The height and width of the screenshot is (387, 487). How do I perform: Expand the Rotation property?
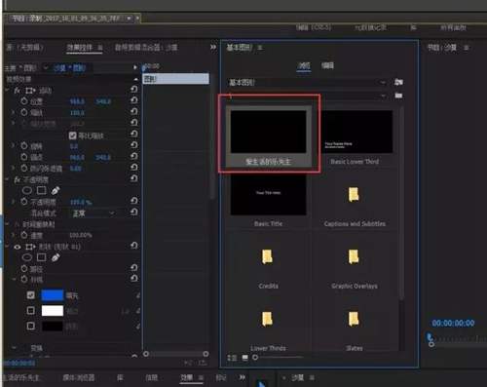point(13,146)
